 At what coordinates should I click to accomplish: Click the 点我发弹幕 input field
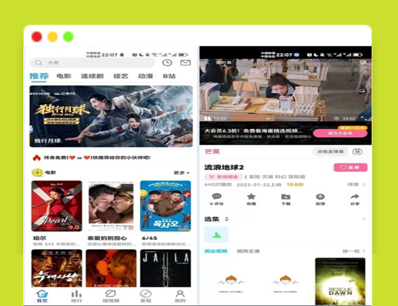pyautogui.click(x=330, y=152)
